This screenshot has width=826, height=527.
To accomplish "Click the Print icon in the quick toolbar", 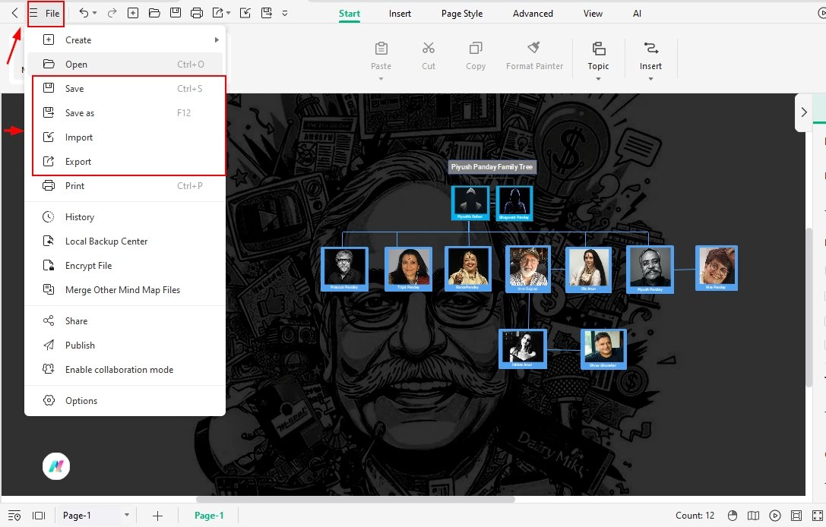I will tap(197, 12).
